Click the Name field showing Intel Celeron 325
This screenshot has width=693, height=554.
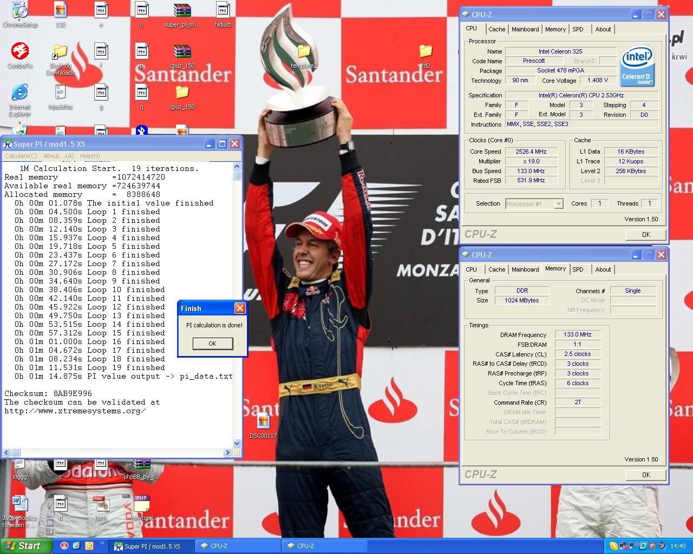click(x=560, y=51)
